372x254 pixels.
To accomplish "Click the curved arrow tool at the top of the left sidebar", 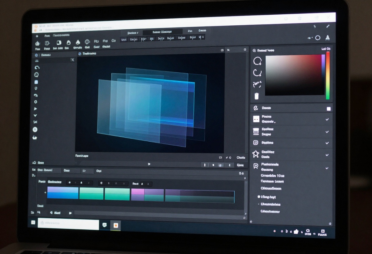I will click(x=37, y=67).
